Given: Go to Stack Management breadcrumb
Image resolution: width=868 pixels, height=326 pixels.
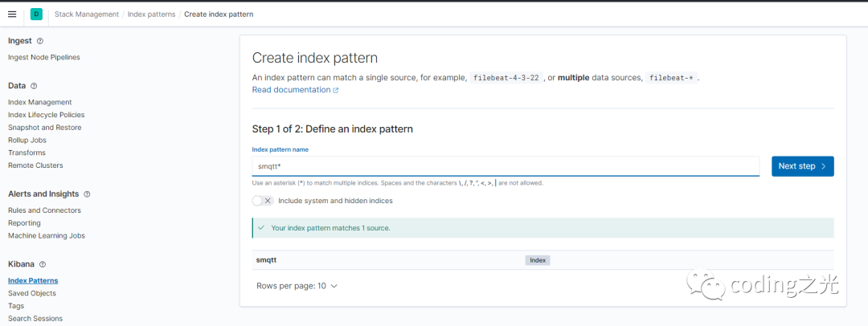Looking at the screenshot, I should click(x=87, y=14).
